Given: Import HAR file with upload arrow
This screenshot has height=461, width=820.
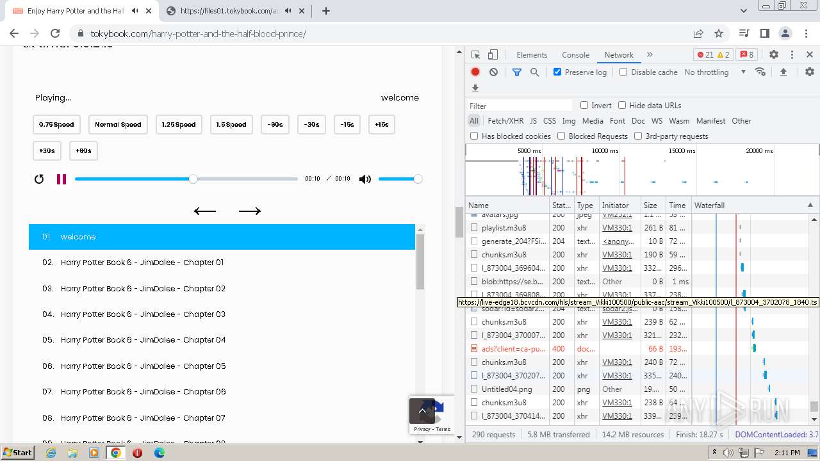Looking at the screenshot, I should click(x=783, y=72).
